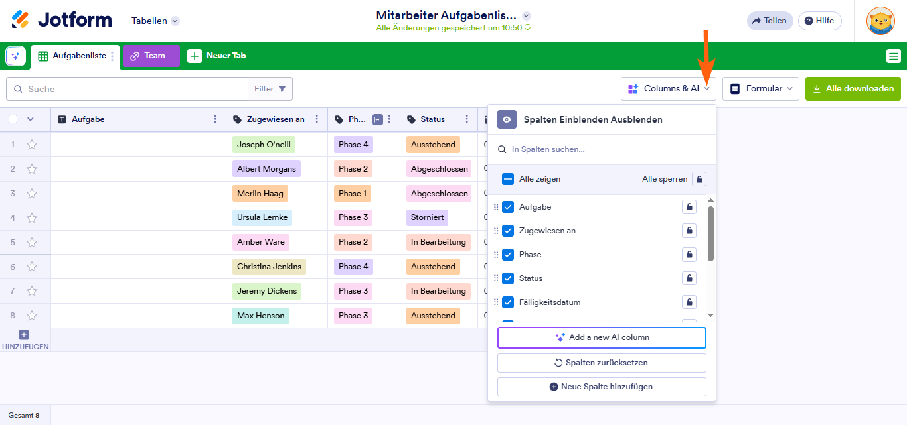Uncheck the Zugewiesen an column checkbox

click(x=508, y=231)
